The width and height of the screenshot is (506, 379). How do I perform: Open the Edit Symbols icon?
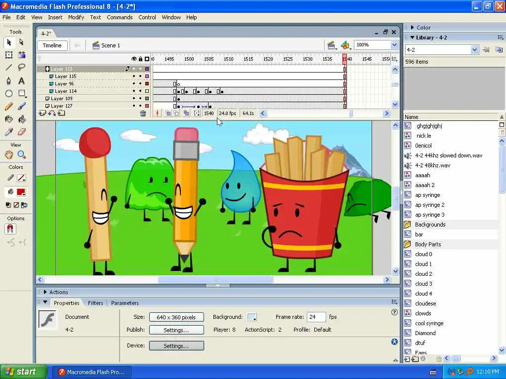345,45
